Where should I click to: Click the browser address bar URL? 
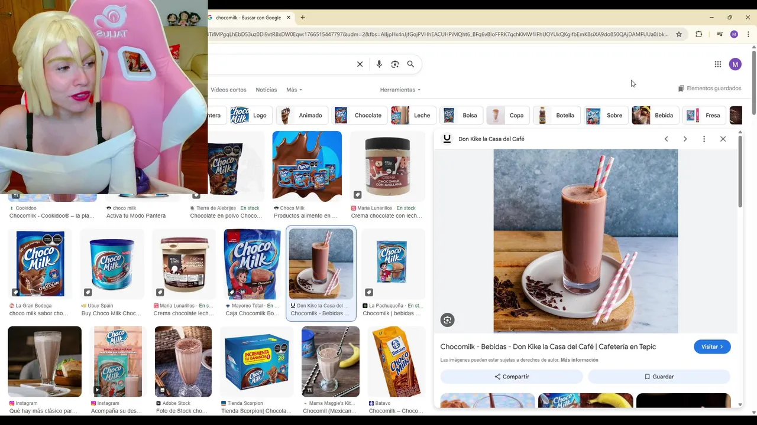[x=438, y=34]
